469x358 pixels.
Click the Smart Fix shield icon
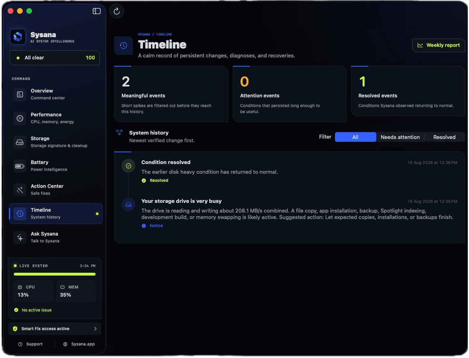pyautogui.click(x=15, y=329)
